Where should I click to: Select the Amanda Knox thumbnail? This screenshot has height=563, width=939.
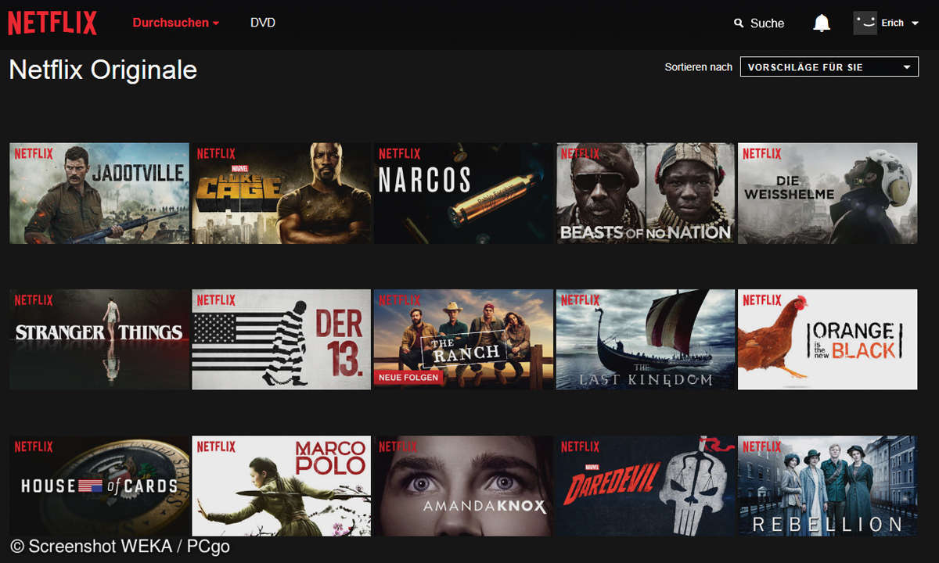click(464, 486)
